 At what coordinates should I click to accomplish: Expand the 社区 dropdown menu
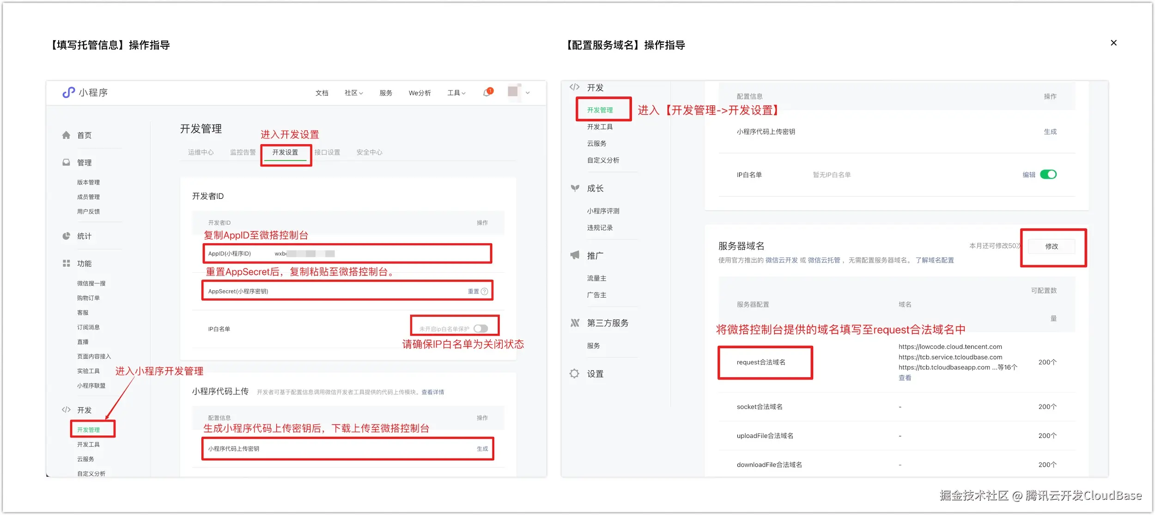tap(353, 93)
